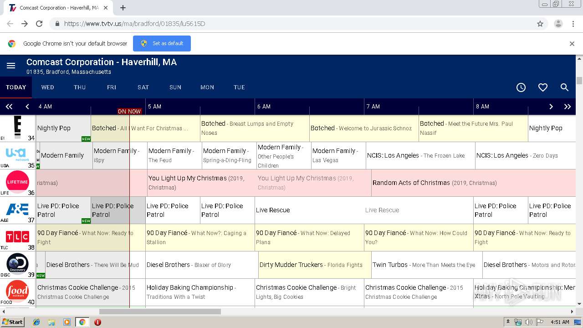Open Modern Family - Las Vegas
Viewport: 583px width, 328px height.
point(338,155)
